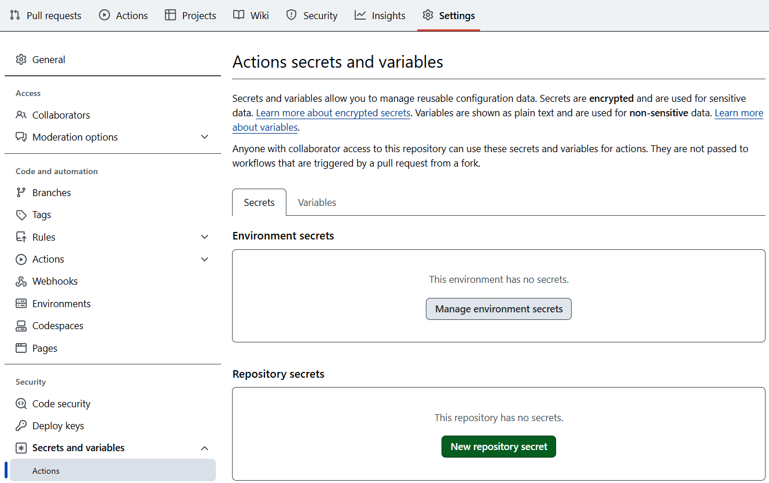Click the Projects table icon

(x=170, y=16)
